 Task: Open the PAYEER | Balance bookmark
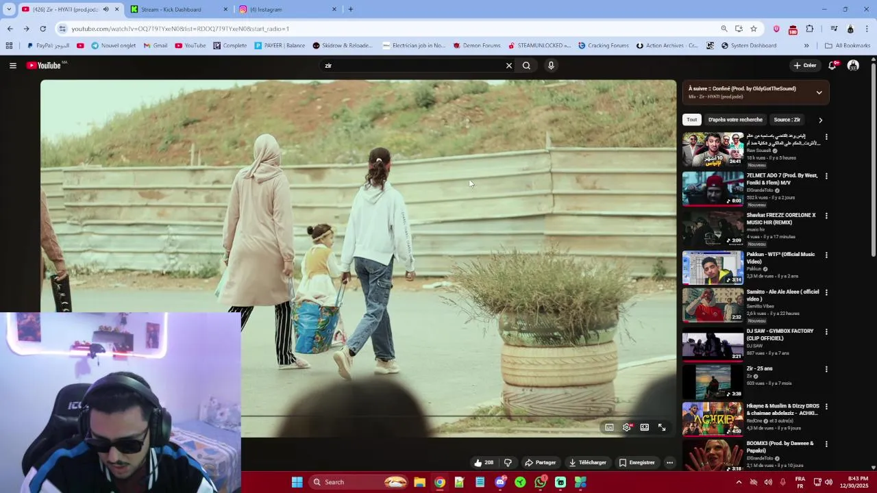click(280, 46)
